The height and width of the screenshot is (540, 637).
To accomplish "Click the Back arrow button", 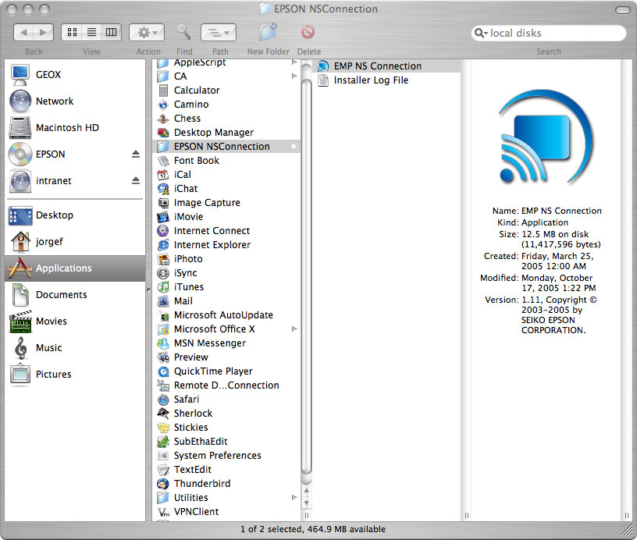I will coord(23,33).
